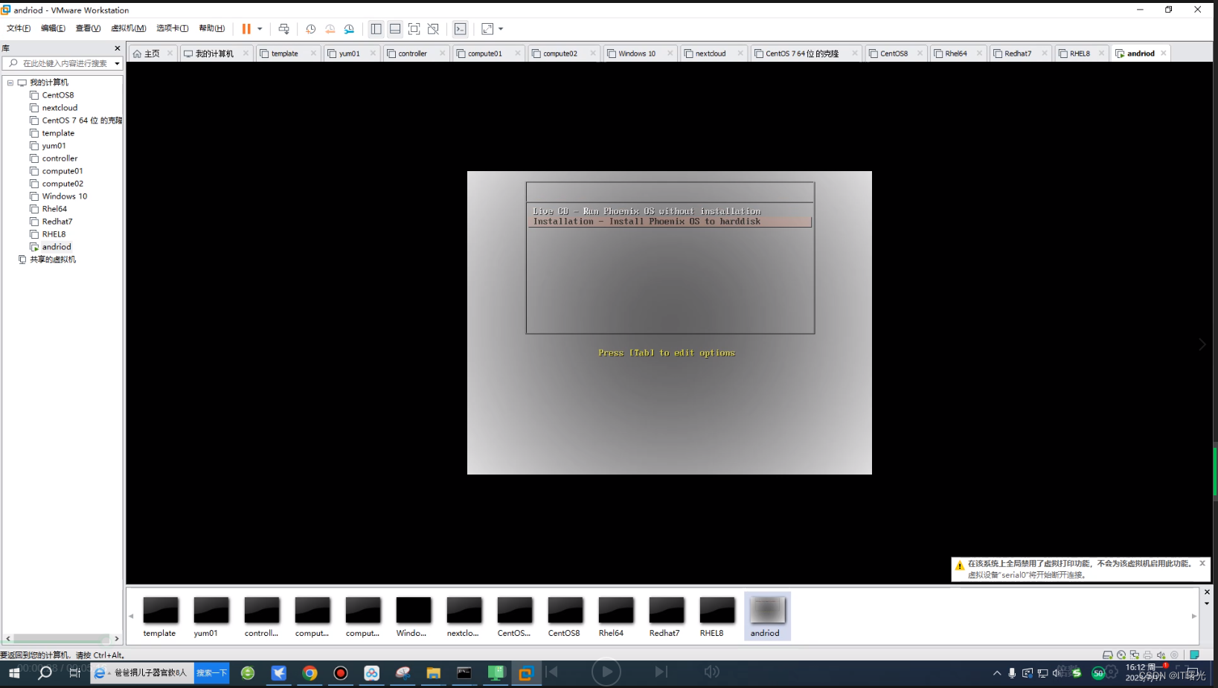
Task: Toggle the thumbnail bar view
Action: click(395, 29)
